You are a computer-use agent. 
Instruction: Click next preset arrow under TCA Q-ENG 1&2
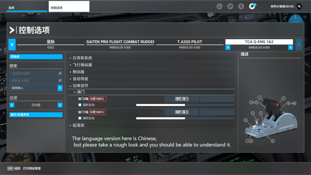[x=290, y=48]
